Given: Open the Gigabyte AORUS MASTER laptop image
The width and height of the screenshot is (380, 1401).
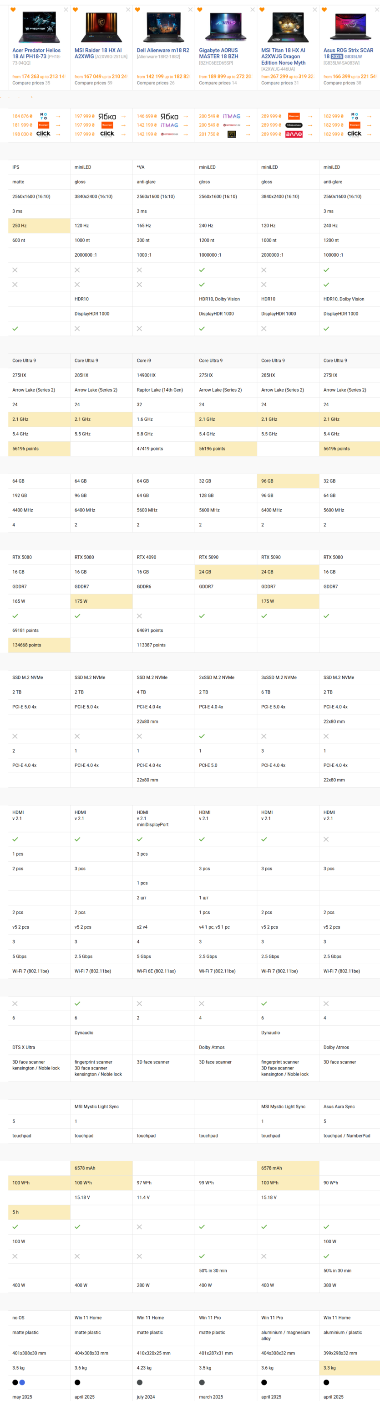Looking at the screenshot, I should point(225,27).
